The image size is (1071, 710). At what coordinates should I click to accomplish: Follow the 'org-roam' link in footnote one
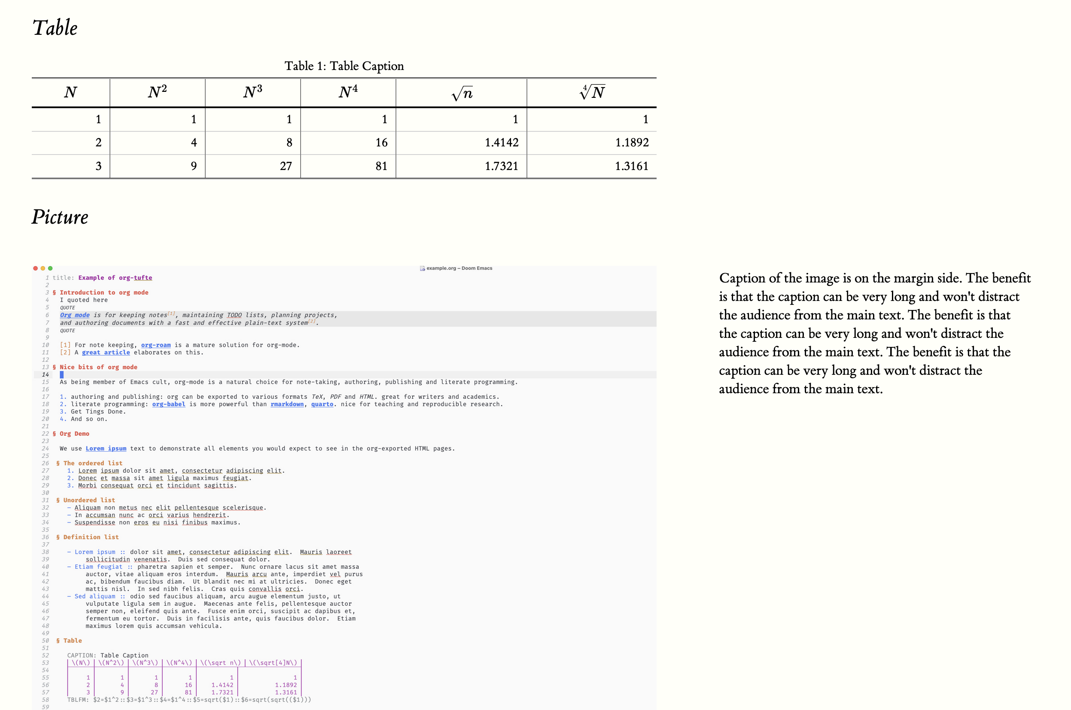pyautogui.click(x=156, y=345)
